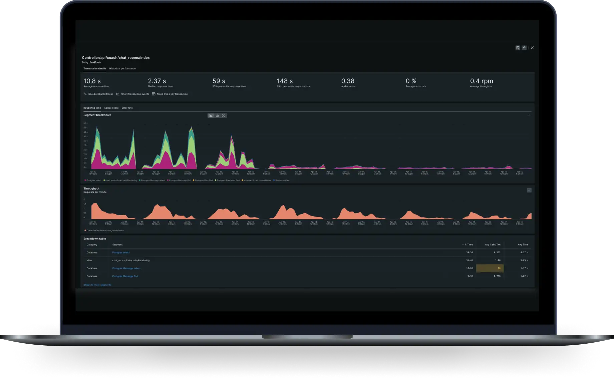The width and height of the screenshot is (614, 387).
Task: Open Throughput chart options menu
Action: click(x=529, y=190)
